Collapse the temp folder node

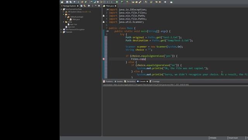(64, 22)
